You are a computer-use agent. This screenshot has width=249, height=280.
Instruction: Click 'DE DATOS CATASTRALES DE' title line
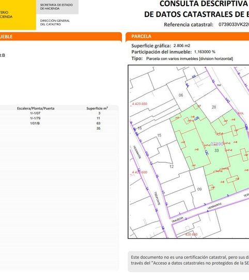pos(195,14)
